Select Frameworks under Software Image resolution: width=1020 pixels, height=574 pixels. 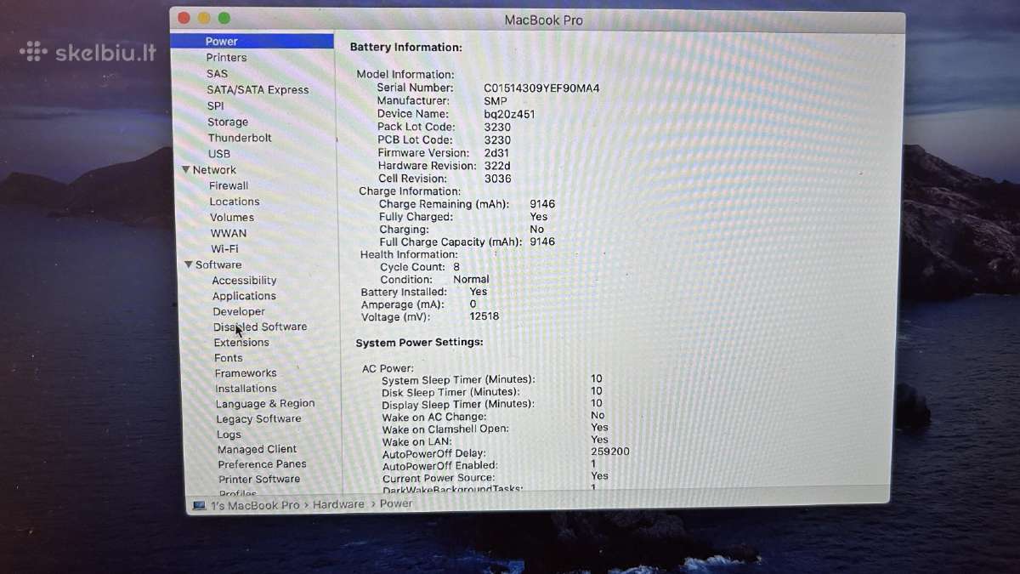246,373
